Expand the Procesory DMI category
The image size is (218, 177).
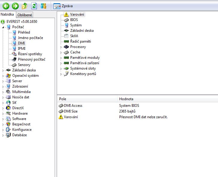tap(61, 47)
